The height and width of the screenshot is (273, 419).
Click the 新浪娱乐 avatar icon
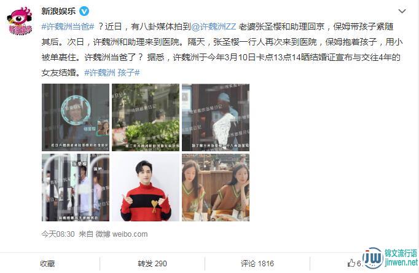click(20, 21)
